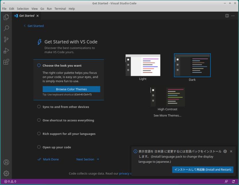The height and width of the screenshot is (185, 239).
Task: Close the Get Started tab
Action: (x=37, y=16)
